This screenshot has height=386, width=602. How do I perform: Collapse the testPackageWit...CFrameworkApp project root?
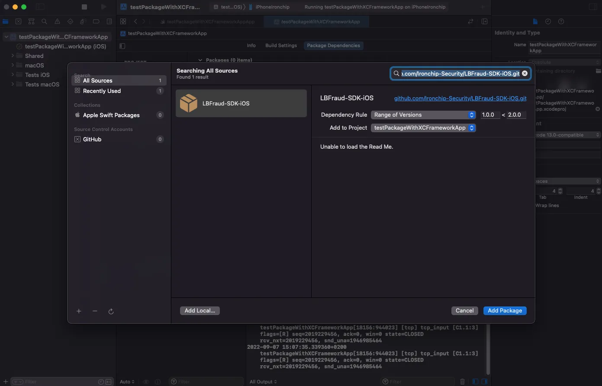click(6, 37)
